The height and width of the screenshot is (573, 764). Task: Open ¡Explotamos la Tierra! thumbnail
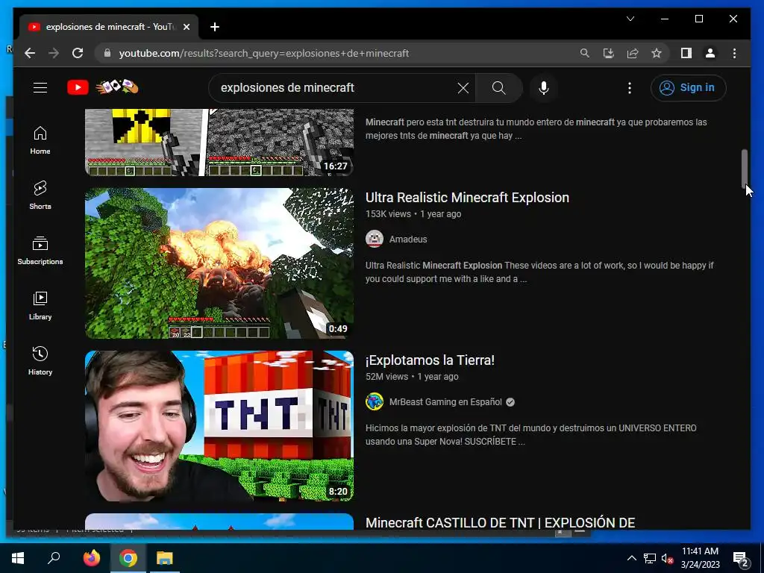(x=219, y=426)
